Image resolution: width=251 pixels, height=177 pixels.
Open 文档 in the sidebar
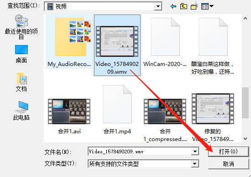pos(21,82)
